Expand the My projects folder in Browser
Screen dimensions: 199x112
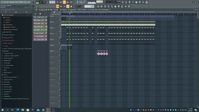point(7,72)
